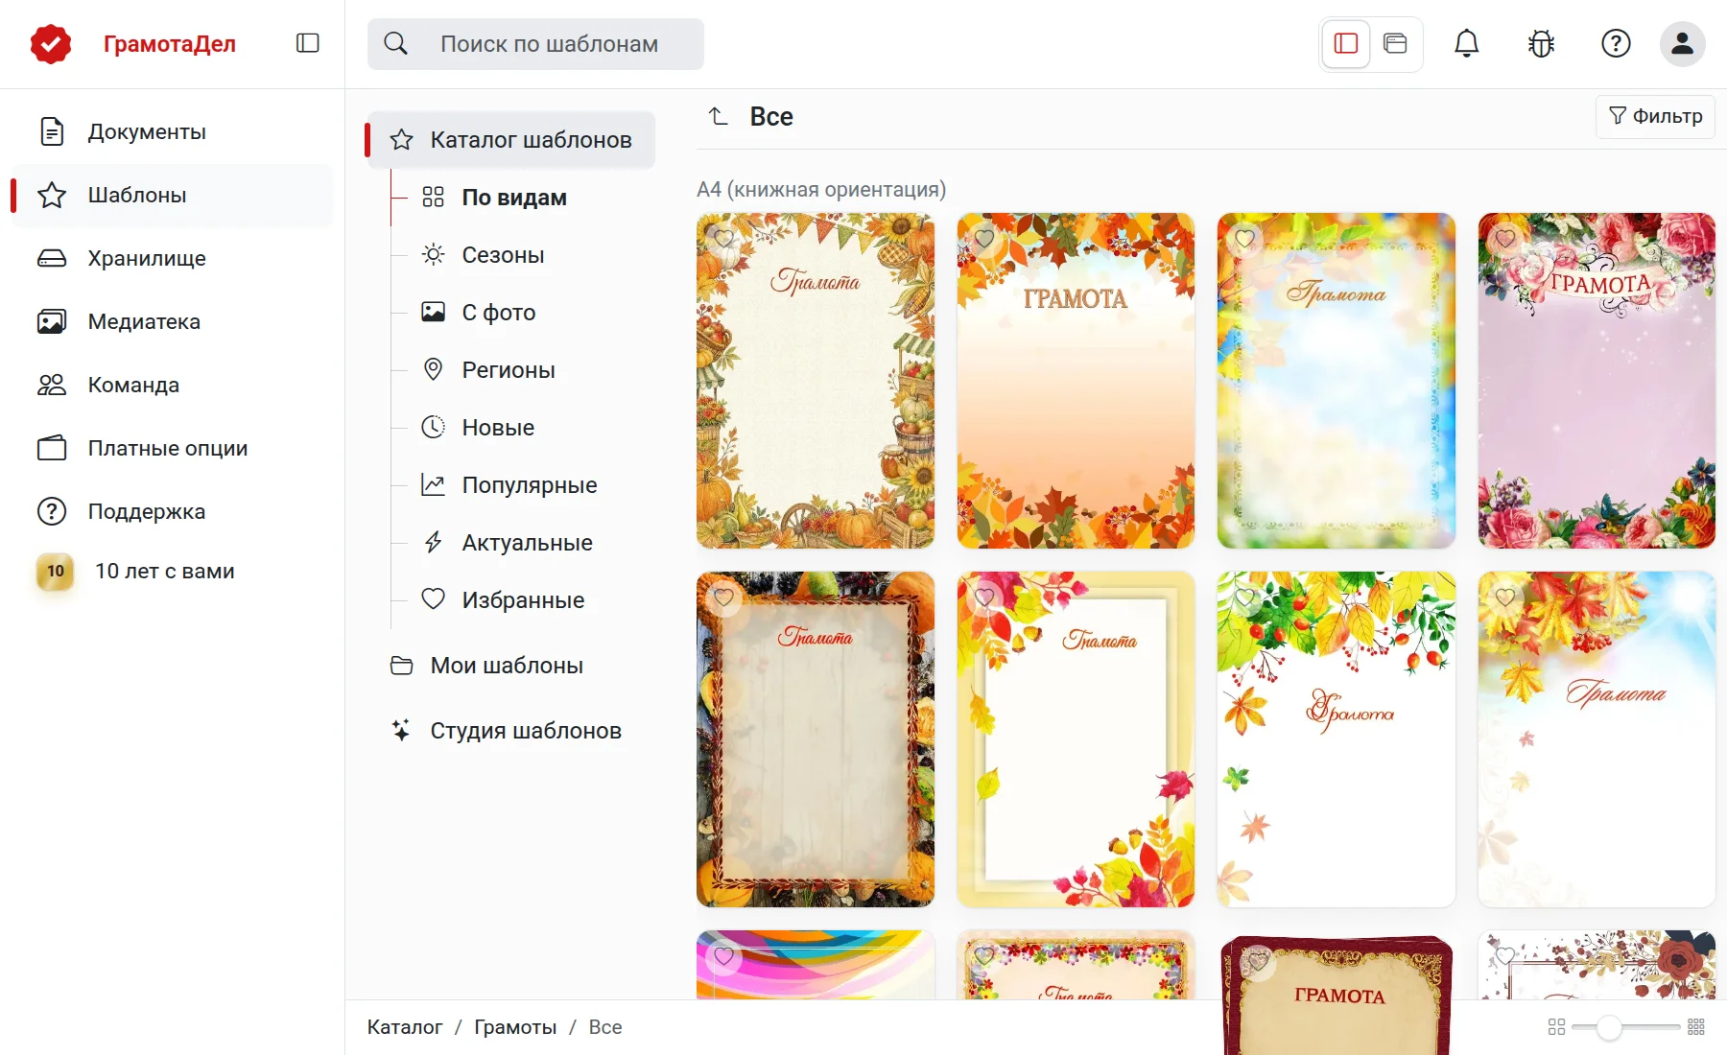Image resolution: width=1727 pixels, height=1055 pixels.
Task: Choose the По видам catalog category
Action: click(514, 198)
